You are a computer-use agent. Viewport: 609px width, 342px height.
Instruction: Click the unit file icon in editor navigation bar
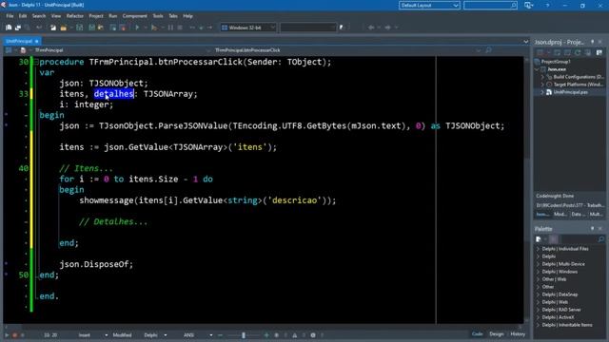23,50
